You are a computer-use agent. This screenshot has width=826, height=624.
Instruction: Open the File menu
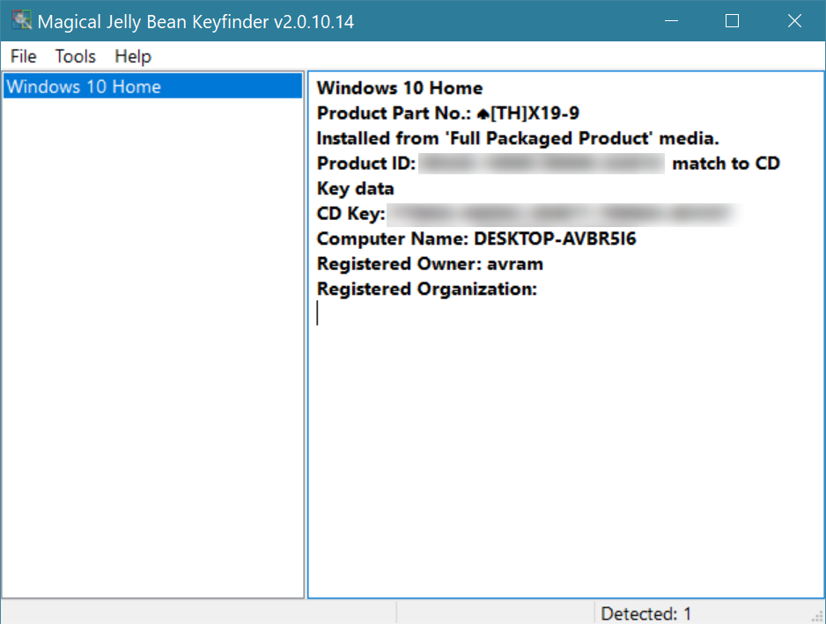(22, 56)
